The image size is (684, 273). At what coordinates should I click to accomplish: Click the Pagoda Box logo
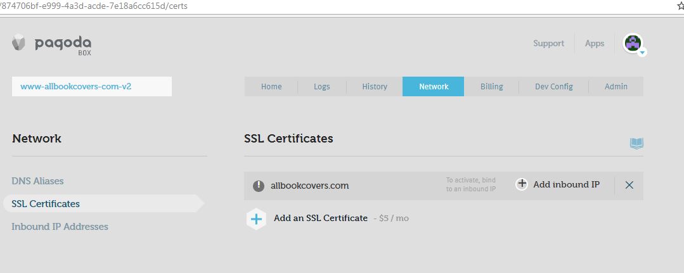pos(51,45)
